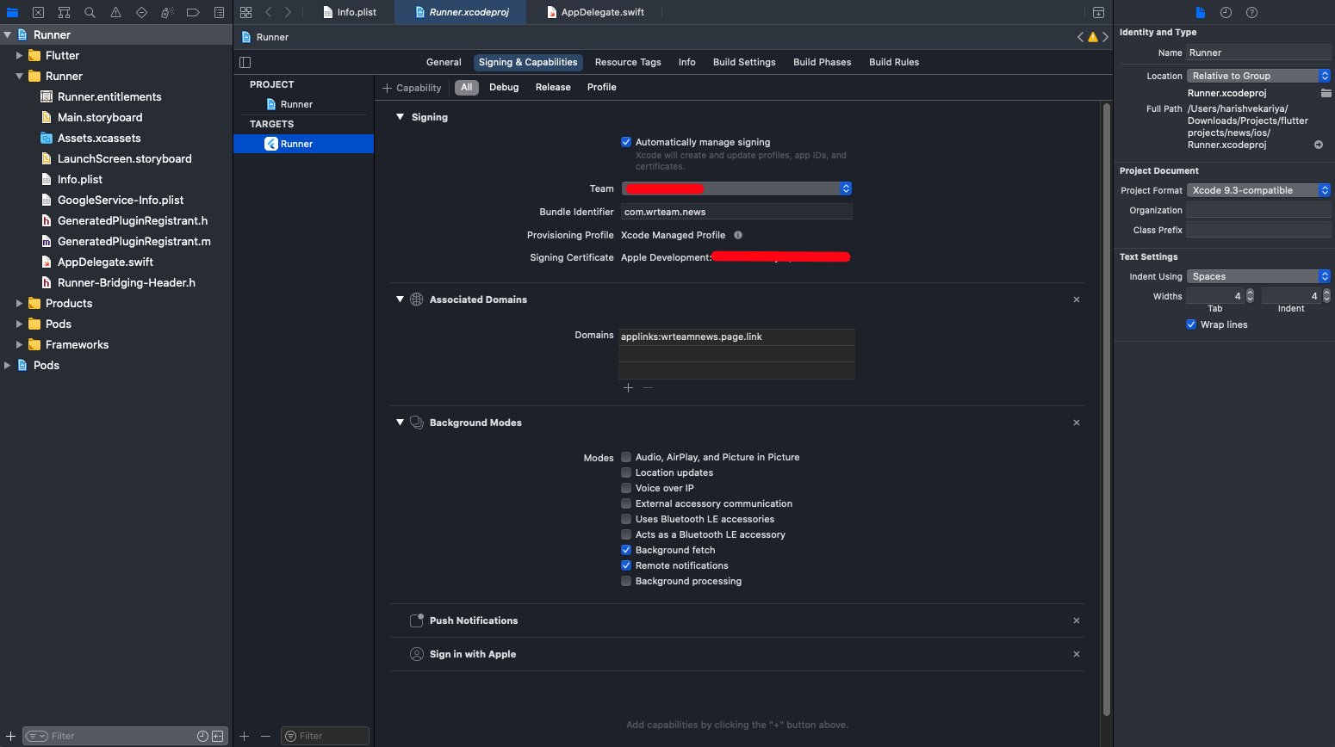Open the Find navigator magnifier icon
Viewport: 1335px width, 747px height.
tap(90, 12)
